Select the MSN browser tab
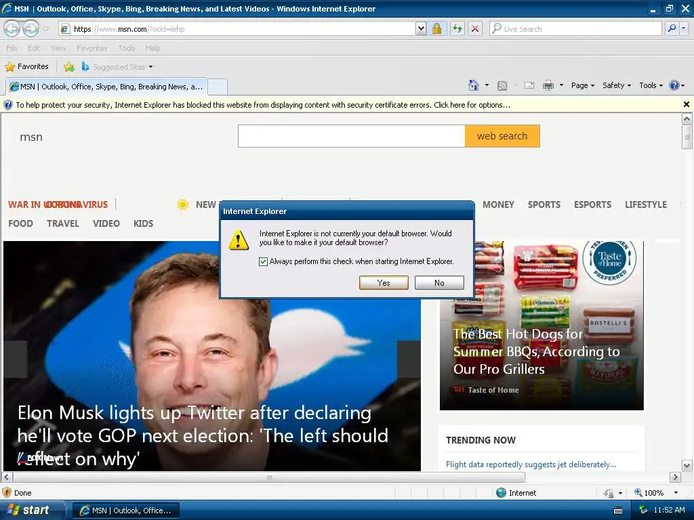 coord(106,87)
